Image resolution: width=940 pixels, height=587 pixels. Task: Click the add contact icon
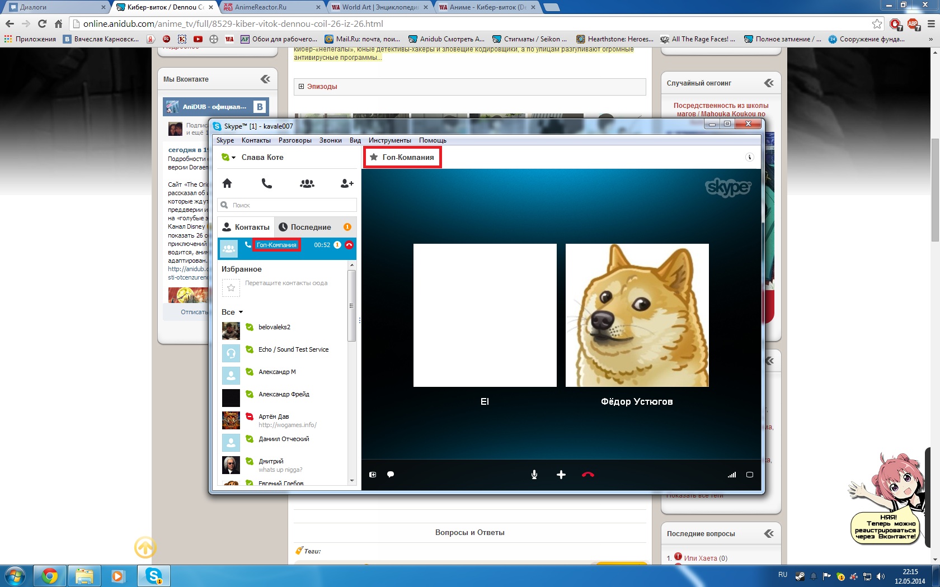pos(347,183)
